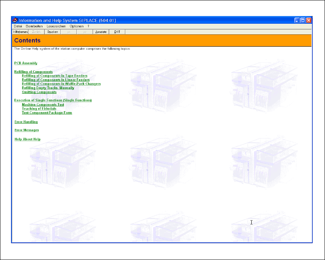Click the greyed Zurück button
Screen dimensions: 325x260
[36, 32]
